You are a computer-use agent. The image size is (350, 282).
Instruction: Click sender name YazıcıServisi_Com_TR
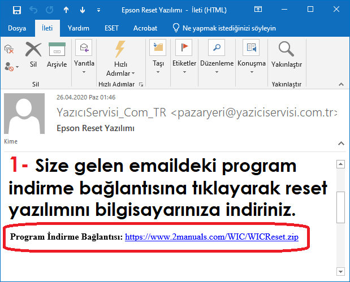[x=111, y=112]
